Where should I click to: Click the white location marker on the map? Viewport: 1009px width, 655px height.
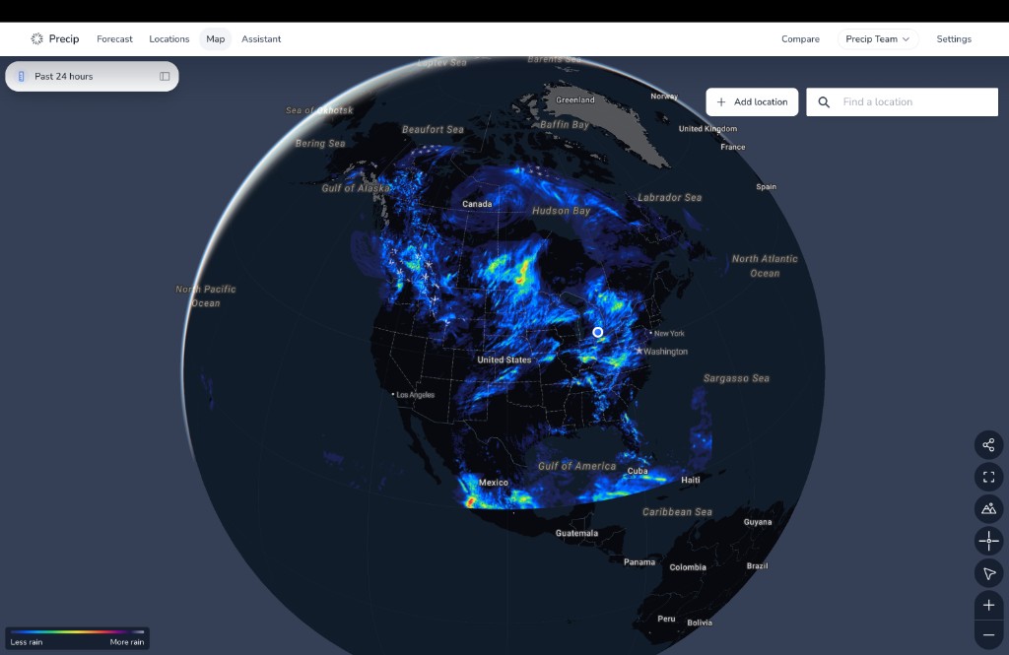[x=598, y=332]
